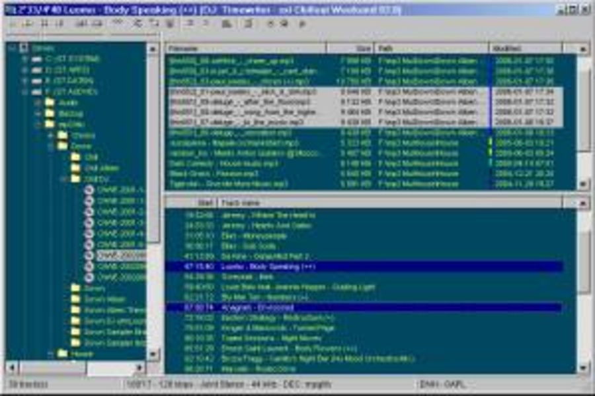Select the track ending 'Night Moves'
Viewport: 595px width, 396px height.
pyautogui.click(x=364, y=338)
